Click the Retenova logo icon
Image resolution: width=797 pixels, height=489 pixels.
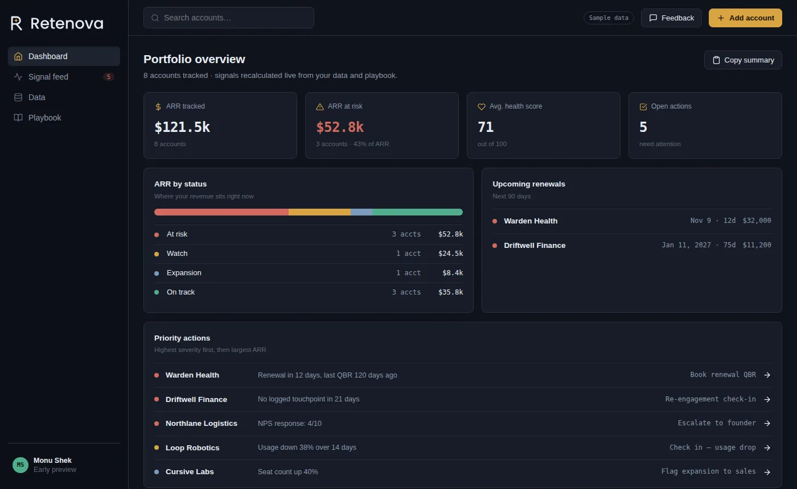17,23
